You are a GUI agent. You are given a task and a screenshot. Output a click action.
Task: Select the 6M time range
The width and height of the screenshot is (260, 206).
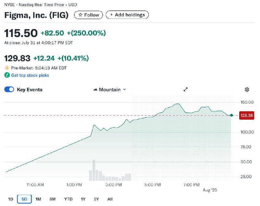53,199
